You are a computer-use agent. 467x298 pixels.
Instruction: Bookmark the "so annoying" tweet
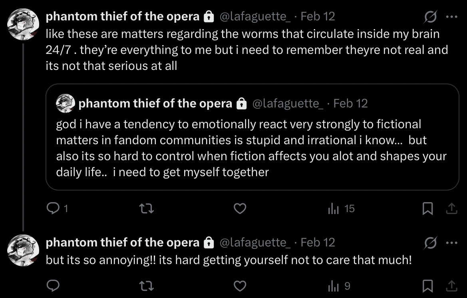[427, 286]
